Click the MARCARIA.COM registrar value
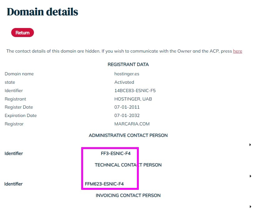This screenshot has width=258, height=215. [x=132, y=124]
